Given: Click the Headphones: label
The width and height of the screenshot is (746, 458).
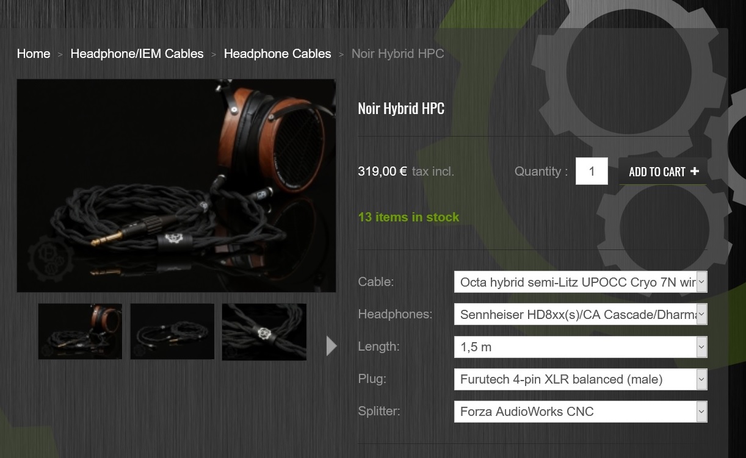Looking at the screenshot, I should (x=395, y=314).
